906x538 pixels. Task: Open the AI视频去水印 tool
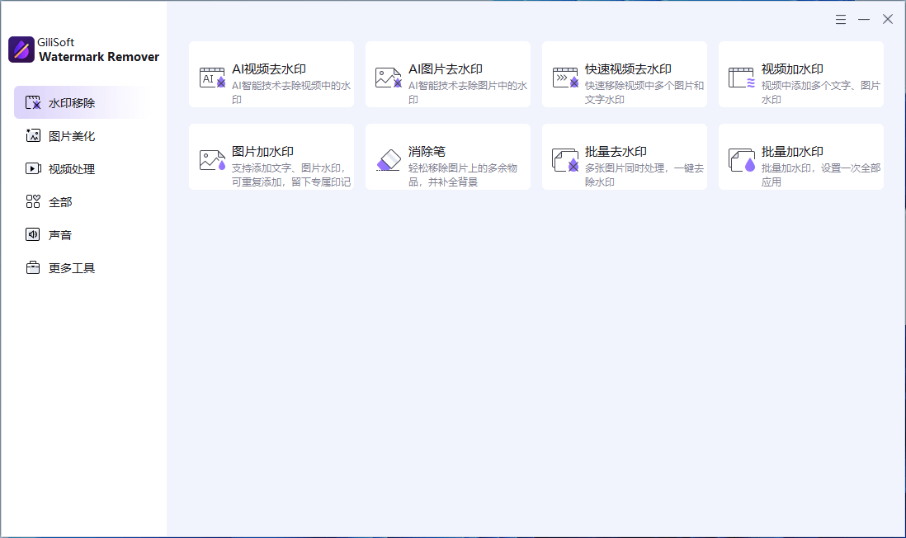[271, 74]
